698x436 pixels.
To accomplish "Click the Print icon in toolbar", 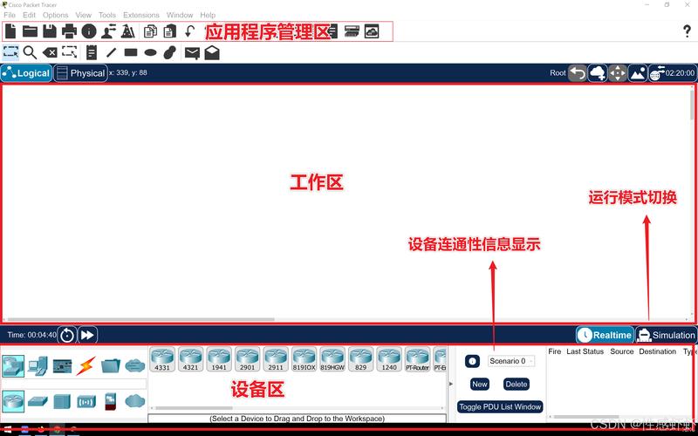I will point(69,31).
